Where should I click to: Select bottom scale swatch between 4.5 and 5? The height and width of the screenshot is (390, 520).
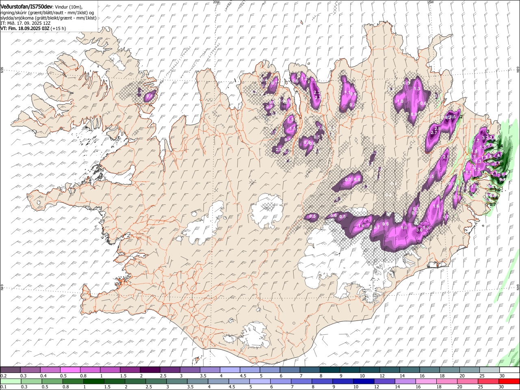(x=239, y=381)
